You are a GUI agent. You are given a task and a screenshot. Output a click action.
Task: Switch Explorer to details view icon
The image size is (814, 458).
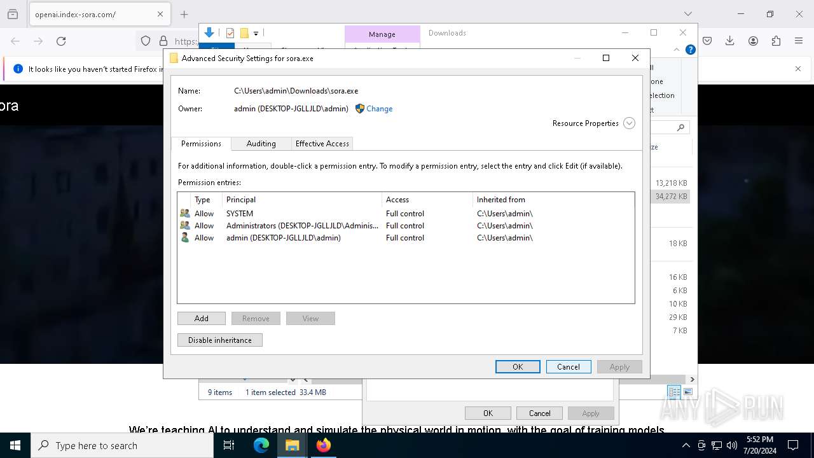(x=674, y=392)
